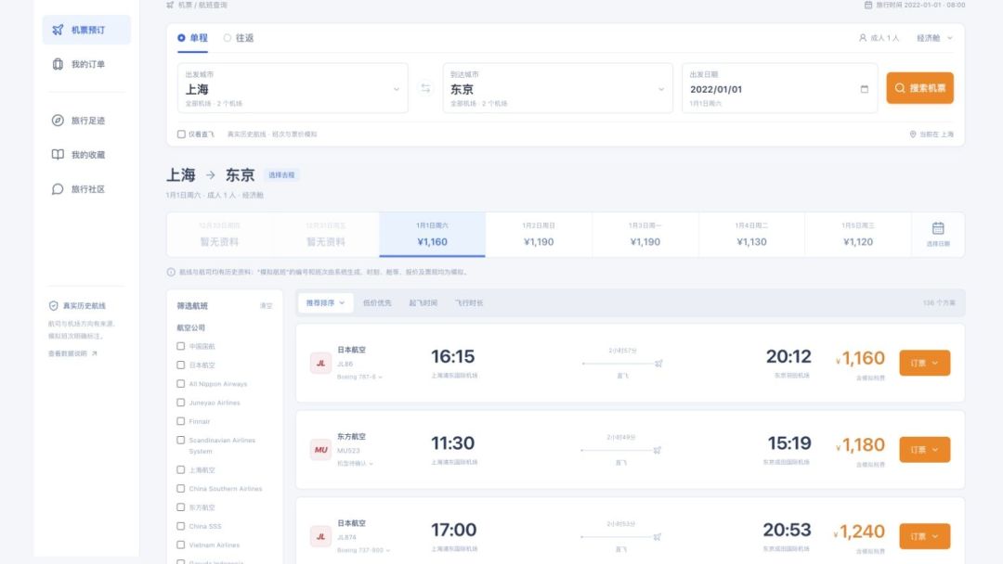Check the China SSS airline filter
This screenshot has height=564, width=1003.
pos(181,526)
